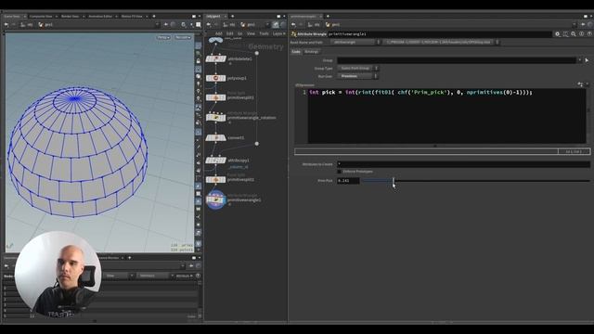Open the group field dropdown arrow
The width and height of the screenshot is (594, 334).
(579, 60)
